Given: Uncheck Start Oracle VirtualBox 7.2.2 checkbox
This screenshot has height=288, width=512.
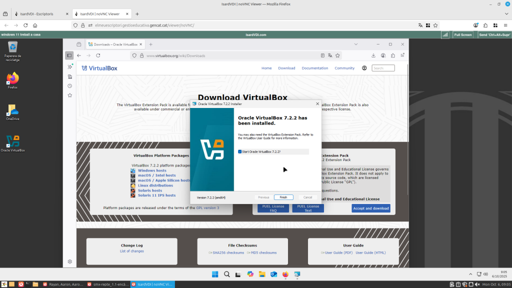Looking at the screenshot, I should point(240,151).
